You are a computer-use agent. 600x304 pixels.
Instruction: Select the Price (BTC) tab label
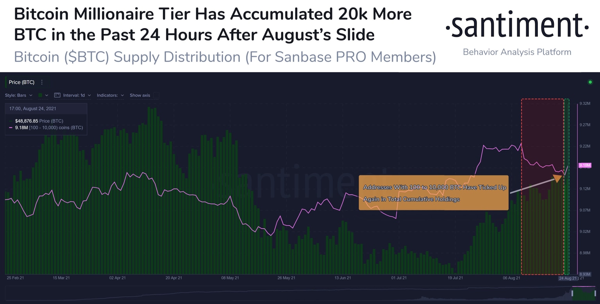click(21, 82)
